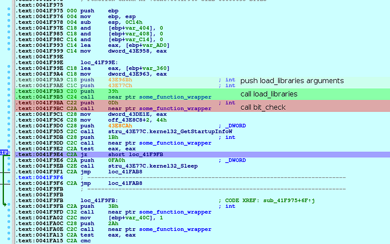The height and width of the screenshot is (244, 390).
Task: Select var_360 operand in lea instruction
Action: tap(155, 68)
